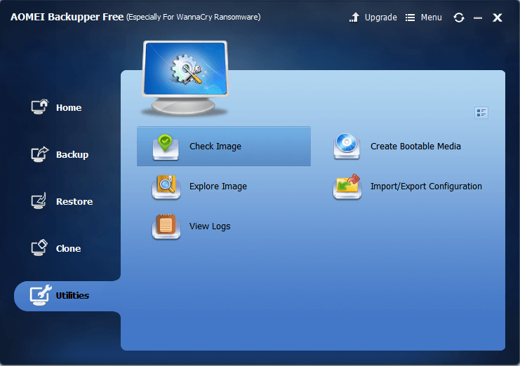Open the Menu dropdown in title bar

(x=424, y=18)
